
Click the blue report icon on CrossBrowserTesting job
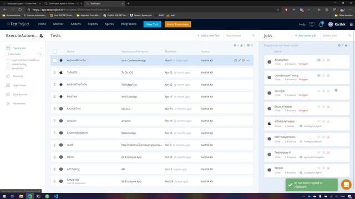319,76
